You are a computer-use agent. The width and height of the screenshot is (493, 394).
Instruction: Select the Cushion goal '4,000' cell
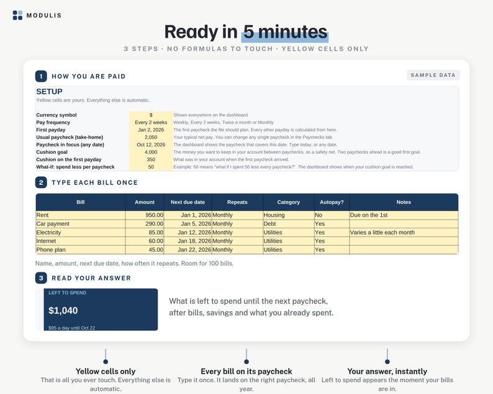pyautogui.click(x=151, y=152)
